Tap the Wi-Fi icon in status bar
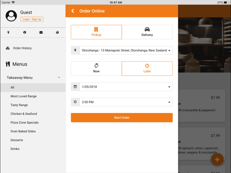 13,3
